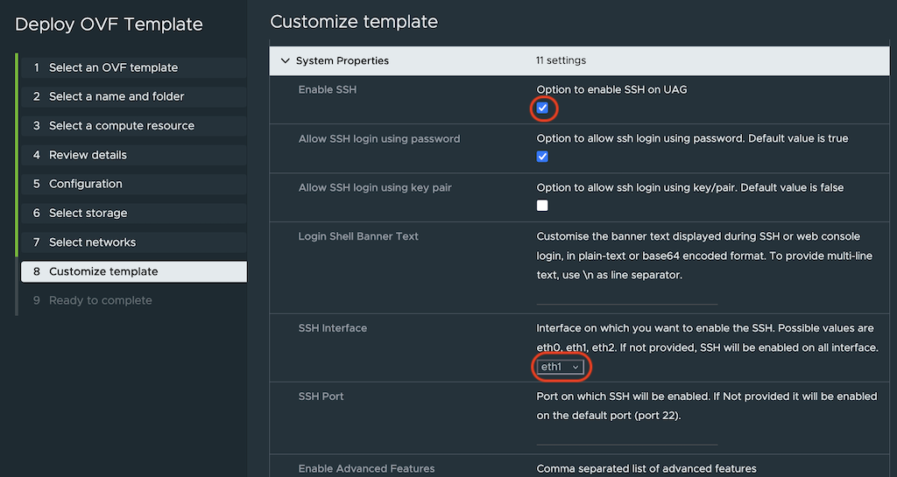Click the SSH Interface label
The height and width of the screenshot is (477, 897).
tap(333, 328)
